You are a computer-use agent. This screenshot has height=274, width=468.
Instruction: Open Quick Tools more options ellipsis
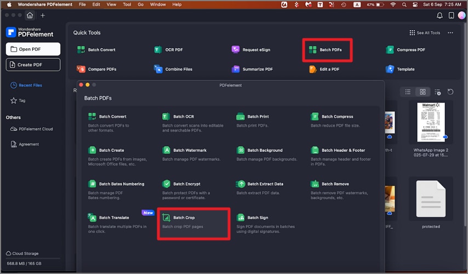(x=450, y=33)
